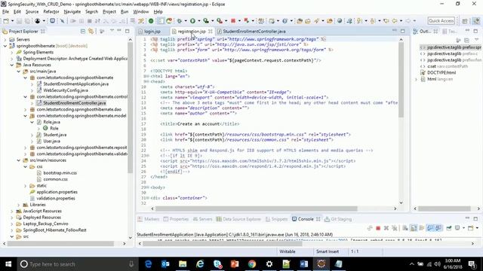The width and height of the screenshot is (483, 271).
Task: Open the Navigate menu
Action: pos(72,12)
